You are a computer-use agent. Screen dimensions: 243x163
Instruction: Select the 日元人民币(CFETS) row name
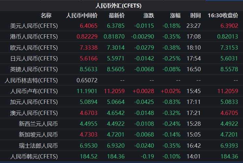point(34,58)
